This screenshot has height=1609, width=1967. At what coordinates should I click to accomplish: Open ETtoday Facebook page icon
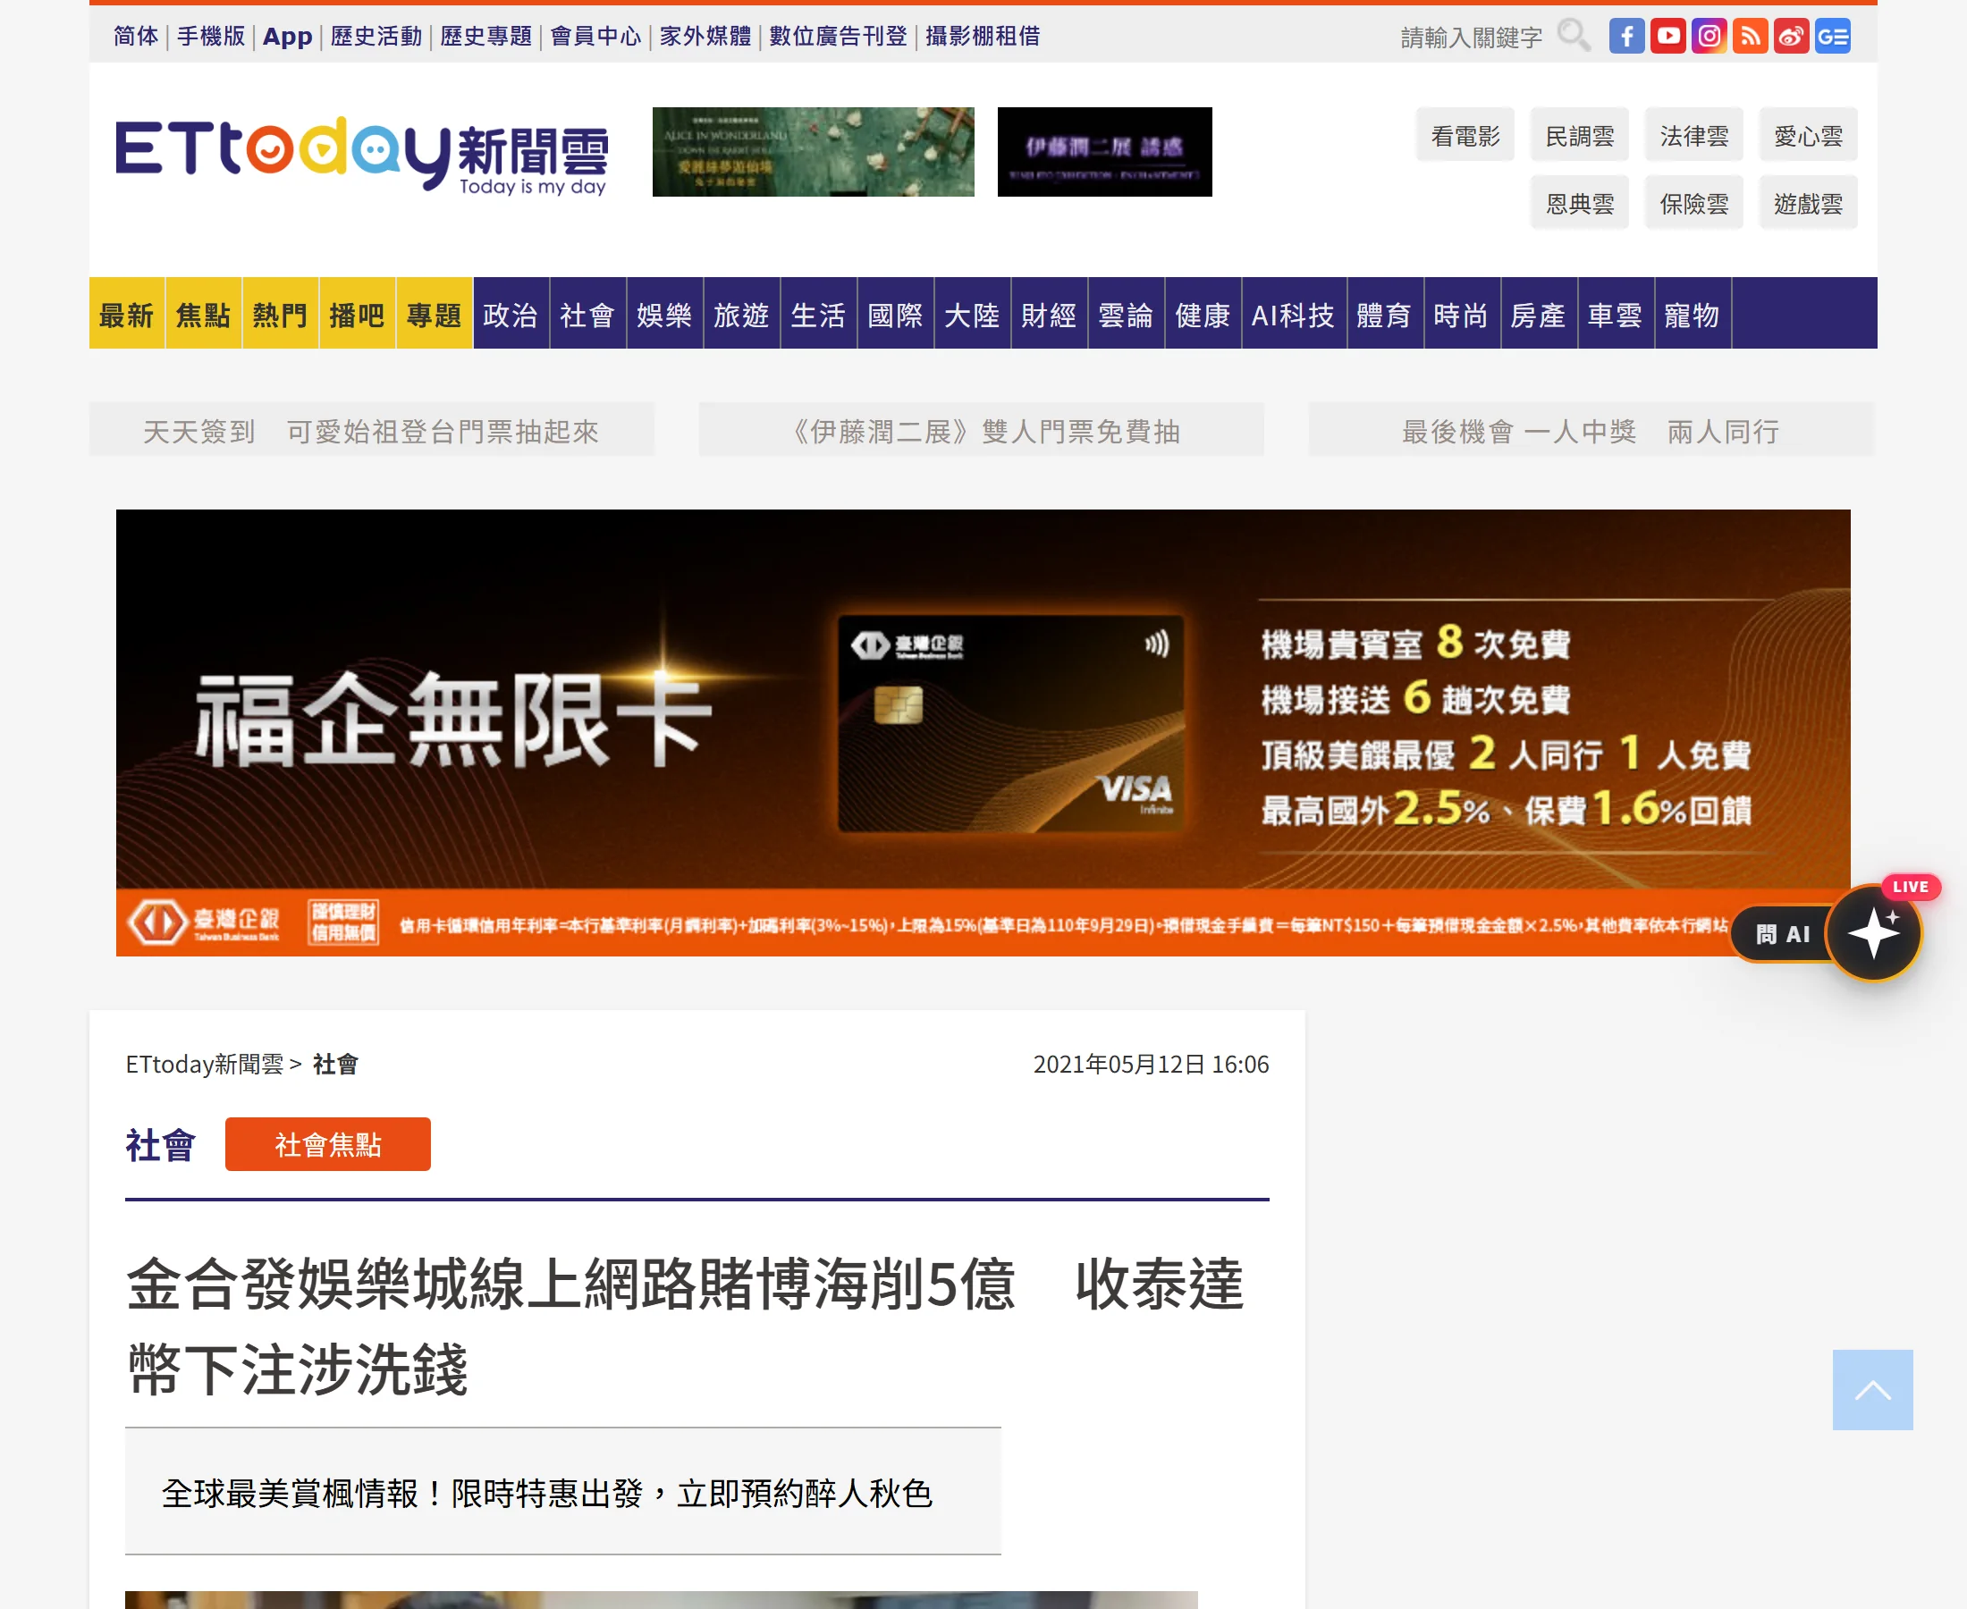(x=1625, y=36)
